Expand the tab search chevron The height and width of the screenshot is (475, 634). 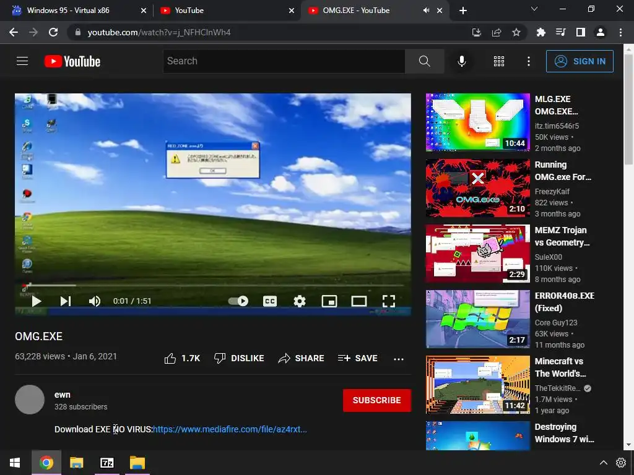[x=534, y=9]
